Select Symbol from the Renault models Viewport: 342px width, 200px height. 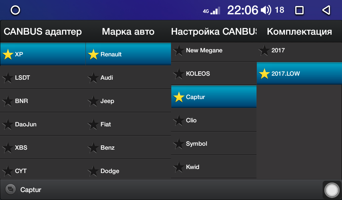[x=214, y=144]
